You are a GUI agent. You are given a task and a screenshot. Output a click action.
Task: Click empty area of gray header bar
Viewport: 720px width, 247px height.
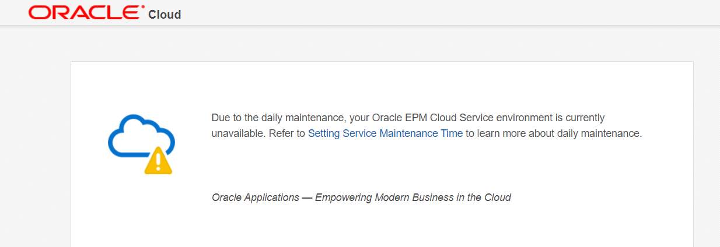[443, 12]
